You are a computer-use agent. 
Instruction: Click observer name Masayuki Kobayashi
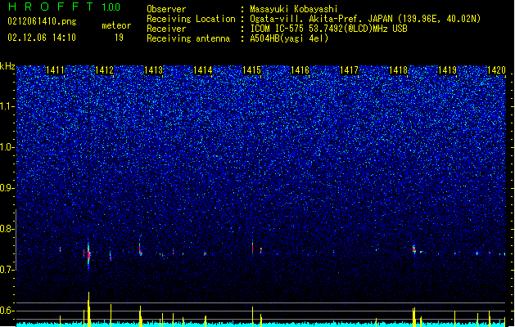tap(294, 9)
